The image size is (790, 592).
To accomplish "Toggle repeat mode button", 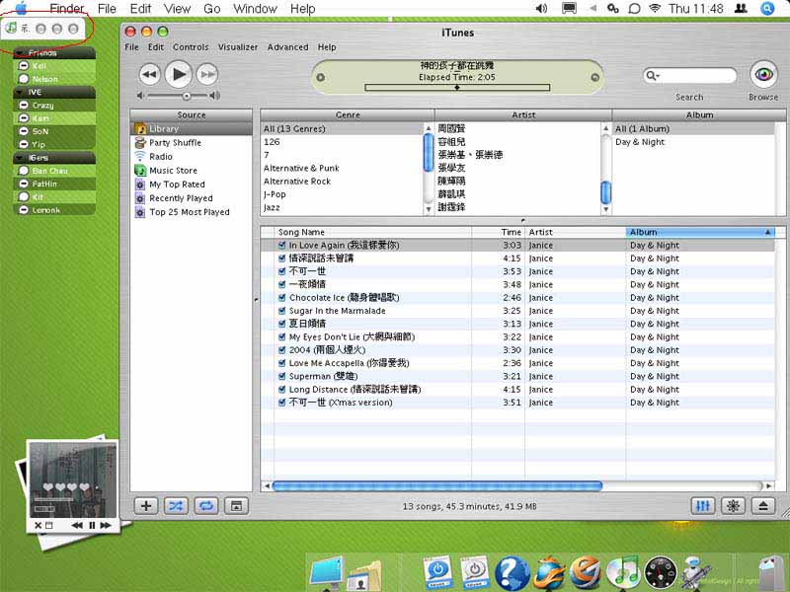I will pyautogui.click(x=206, y=506).
